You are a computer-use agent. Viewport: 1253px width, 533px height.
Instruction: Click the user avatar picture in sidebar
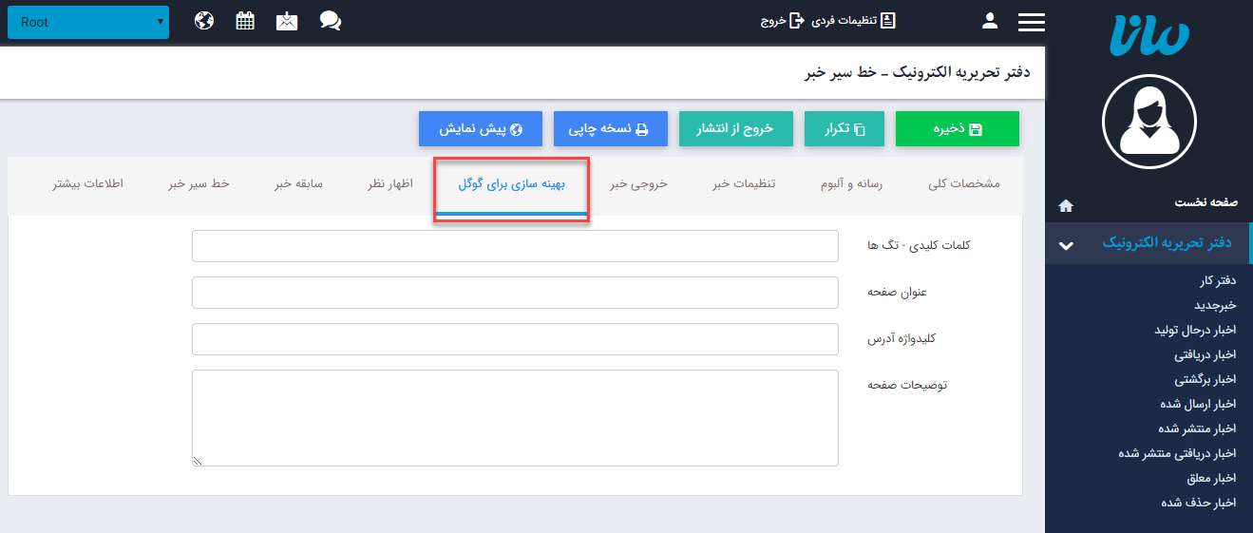pyautogui.click(x=1149, y=122)
